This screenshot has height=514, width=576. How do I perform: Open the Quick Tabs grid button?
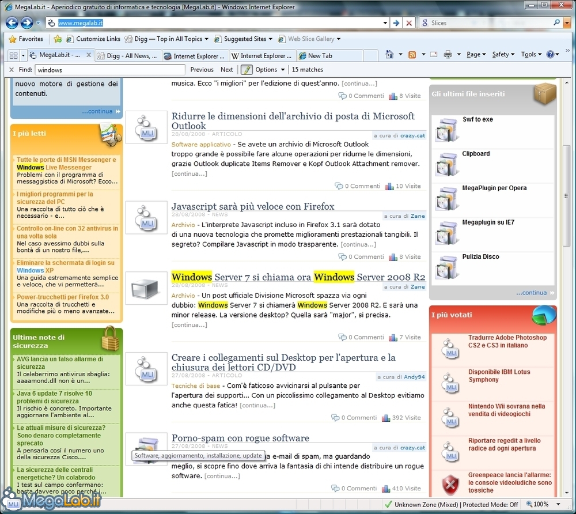point(13,55)
